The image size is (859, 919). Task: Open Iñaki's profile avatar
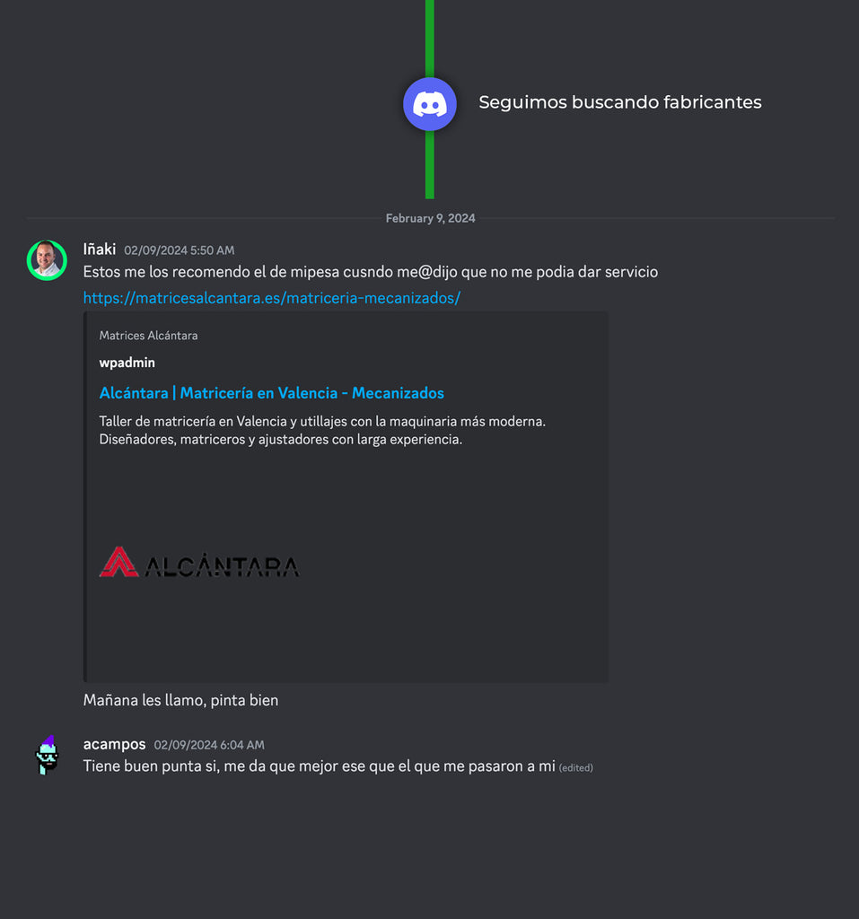[47, 260]
